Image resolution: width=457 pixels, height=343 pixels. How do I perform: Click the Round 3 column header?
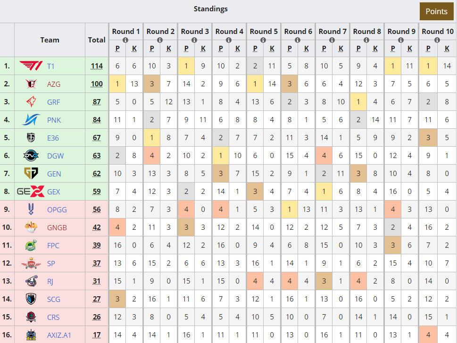195,32
